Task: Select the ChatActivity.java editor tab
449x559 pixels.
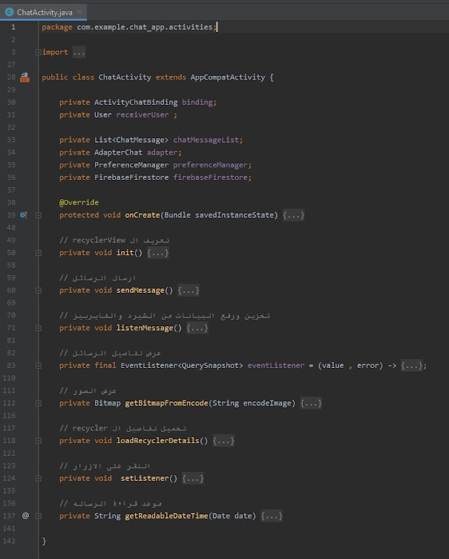Action: [x=43, y=13]
